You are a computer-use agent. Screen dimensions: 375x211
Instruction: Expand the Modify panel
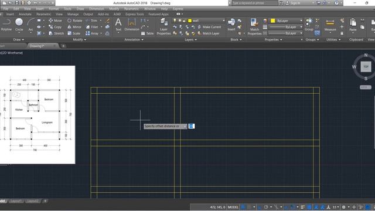[80, 39]
